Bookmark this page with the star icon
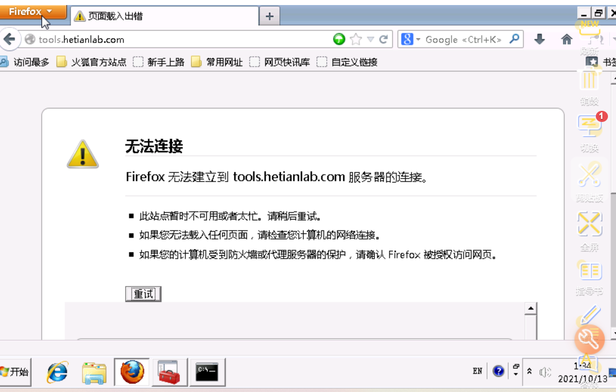This screenshot has height=392, width=616. (x=356, y=39)
